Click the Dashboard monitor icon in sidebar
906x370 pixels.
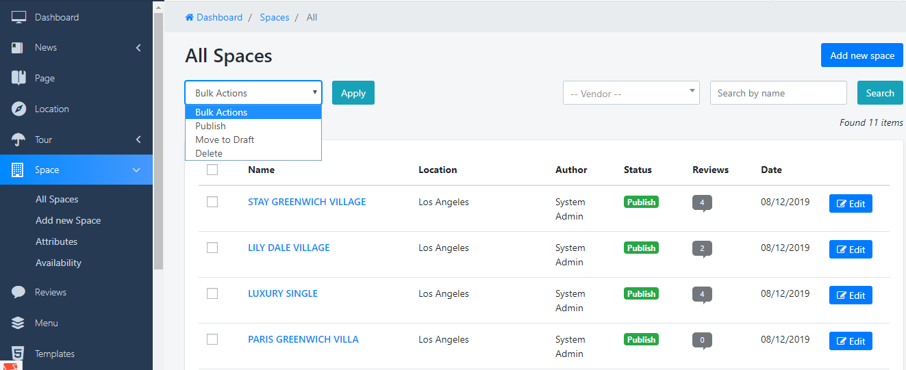(18, 17)
